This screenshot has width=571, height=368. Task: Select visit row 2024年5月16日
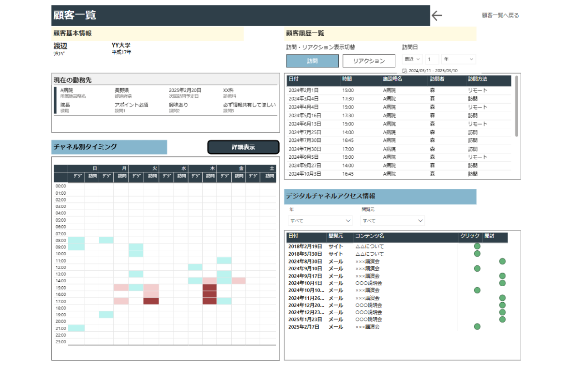pos(399,116)
